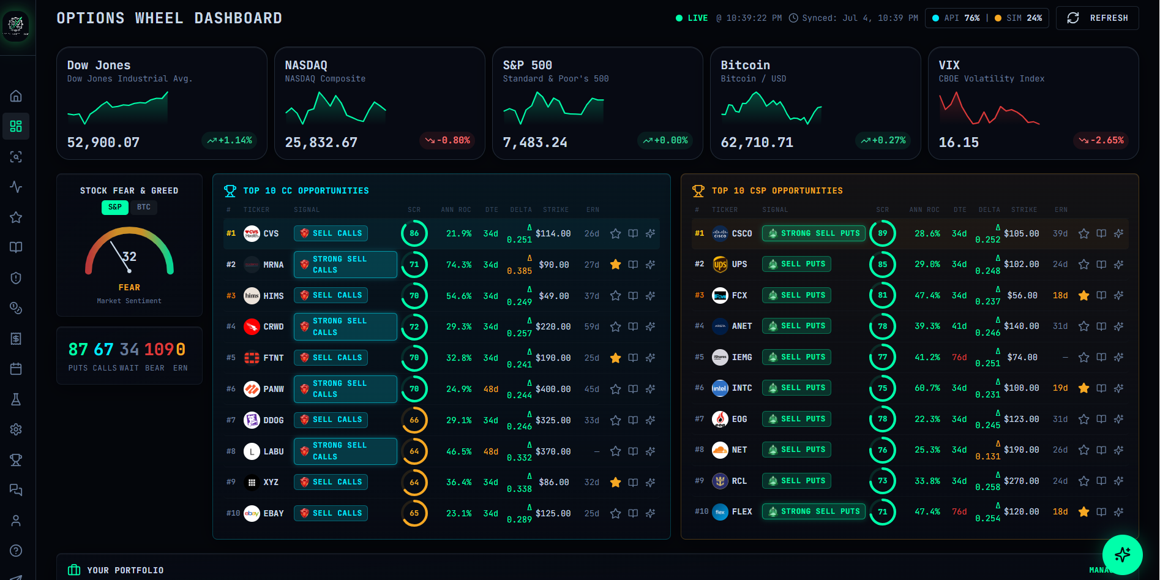Open the floating AI assistant sparkle button

click(1122, 555)
